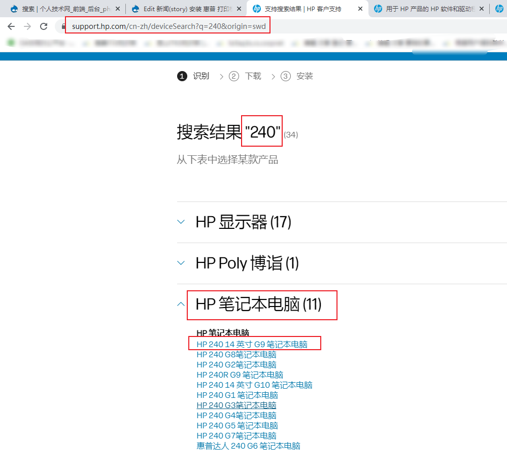Click step 2 下载 in the progress steps
This screenshot has width=507, height=473.
coord(245,76)
